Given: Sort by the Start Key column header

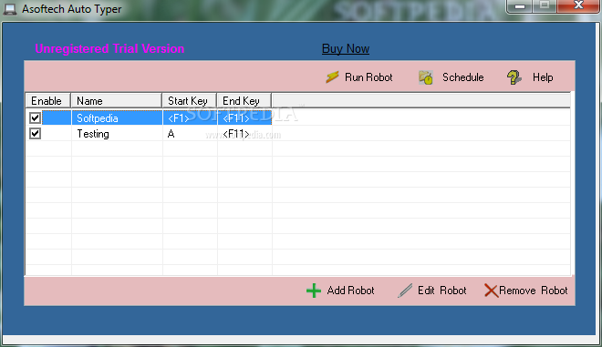Looking at the screenshot, I should pyautogui.click(x=190, y=101).
